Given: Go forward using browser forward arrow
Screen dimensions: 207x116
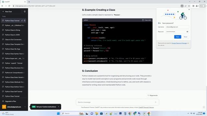Looking at the screenshot, I should point(6,6).
